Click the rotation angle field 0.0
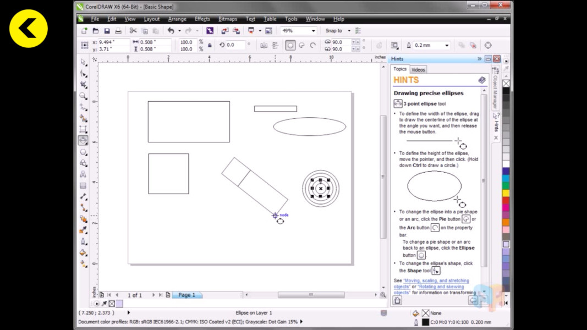The width and height of the screenshot is (587, 330). coord(235,45)
